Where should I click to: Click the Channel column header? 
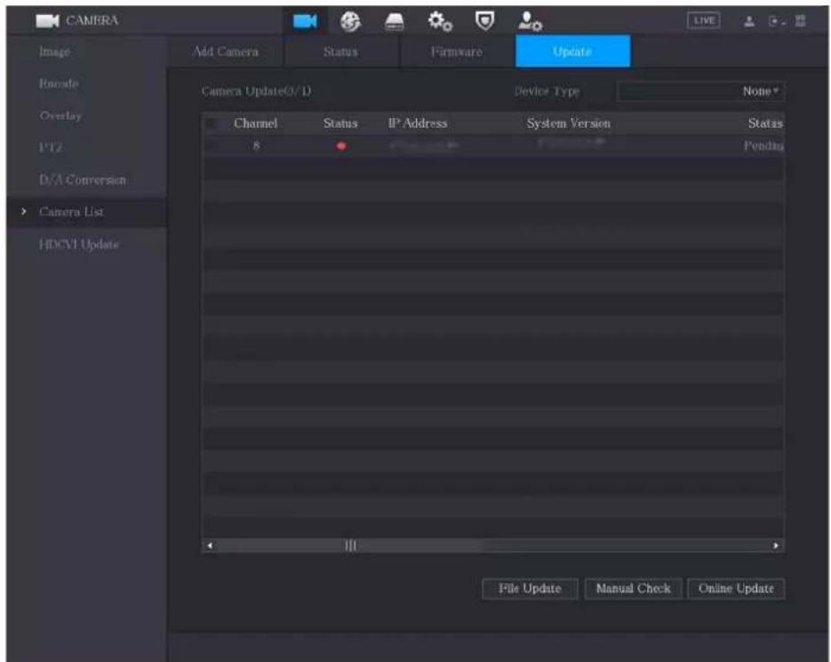coord(255,124)
